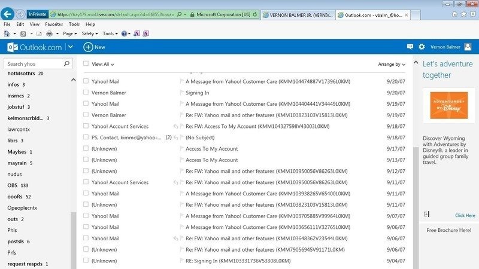
Task: Click the Print icon
Action: pyautogui.click(x=49, y=33)
